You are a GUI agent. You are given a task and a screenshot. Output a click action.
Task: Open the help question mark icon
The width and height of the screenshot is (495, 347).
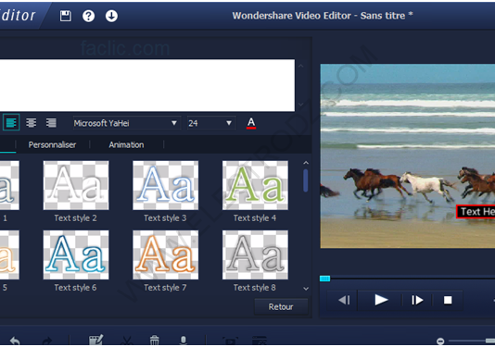tap(88, 16)
